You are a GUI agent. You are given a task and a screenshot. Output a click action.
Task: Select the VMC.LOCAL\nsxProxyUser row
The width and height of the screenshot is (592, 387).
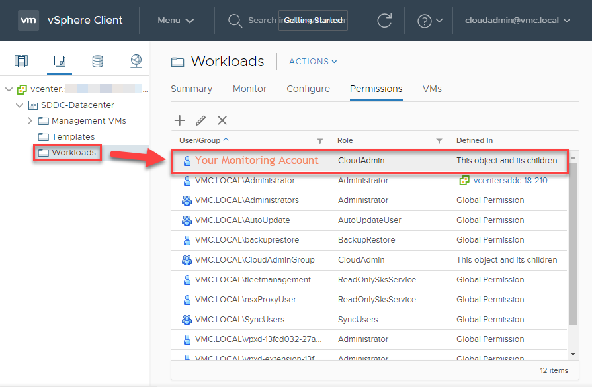[369, 300]
